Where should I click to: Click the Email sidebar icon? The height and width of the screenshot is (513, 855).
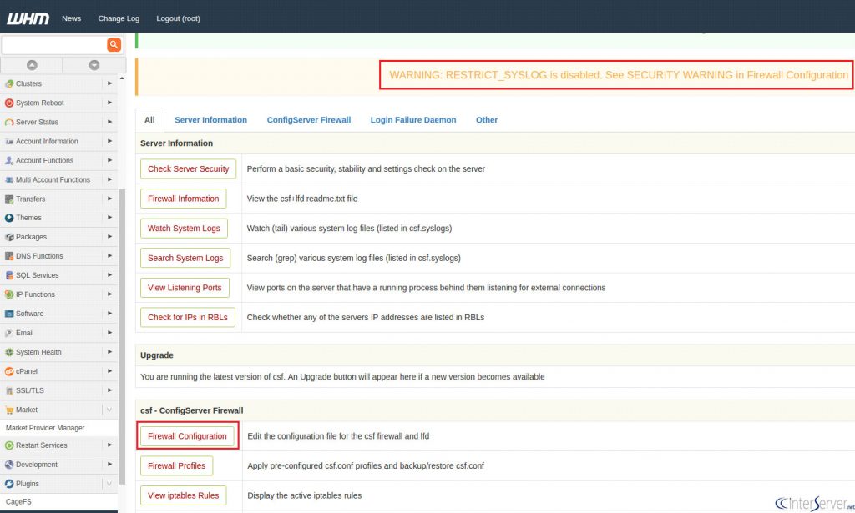pos(8,333)
